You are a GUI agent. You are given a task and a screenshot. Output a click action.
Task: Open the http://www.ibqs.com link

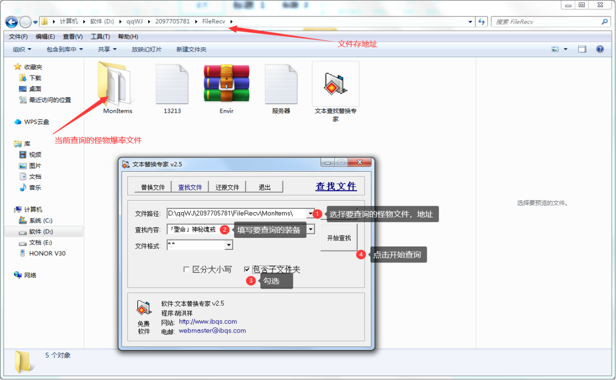tap(208, 321)
